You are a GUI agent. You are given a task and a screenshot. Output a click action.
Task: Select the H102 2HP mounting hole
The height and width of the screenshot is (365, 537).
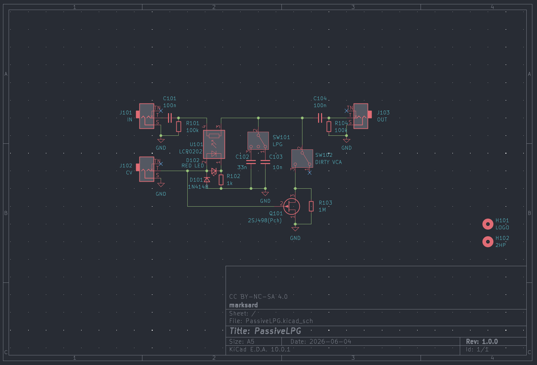(x=488, y=242)
